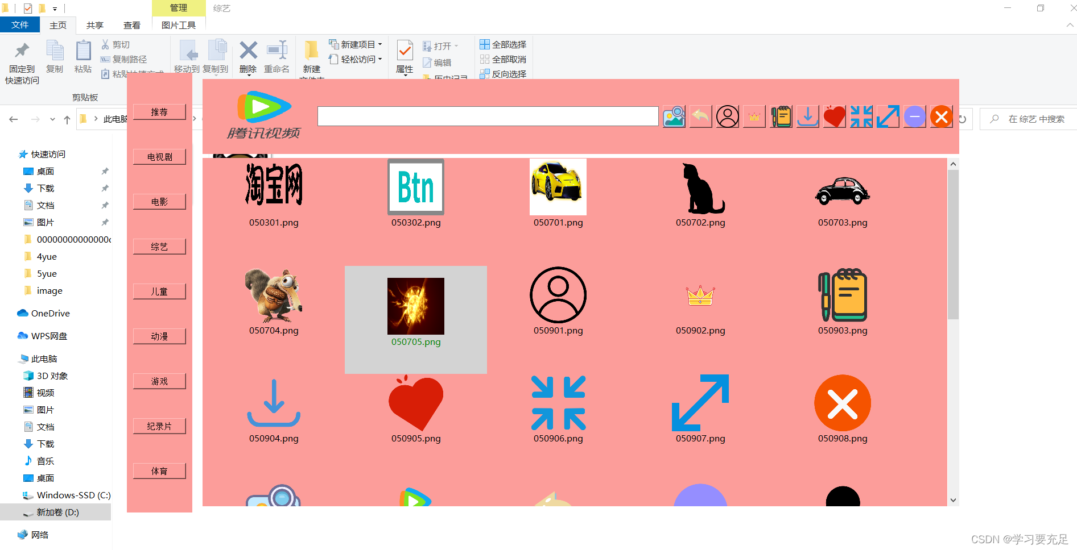Select the user profile icon
1077x550 pixels.
tap(727, 116)
